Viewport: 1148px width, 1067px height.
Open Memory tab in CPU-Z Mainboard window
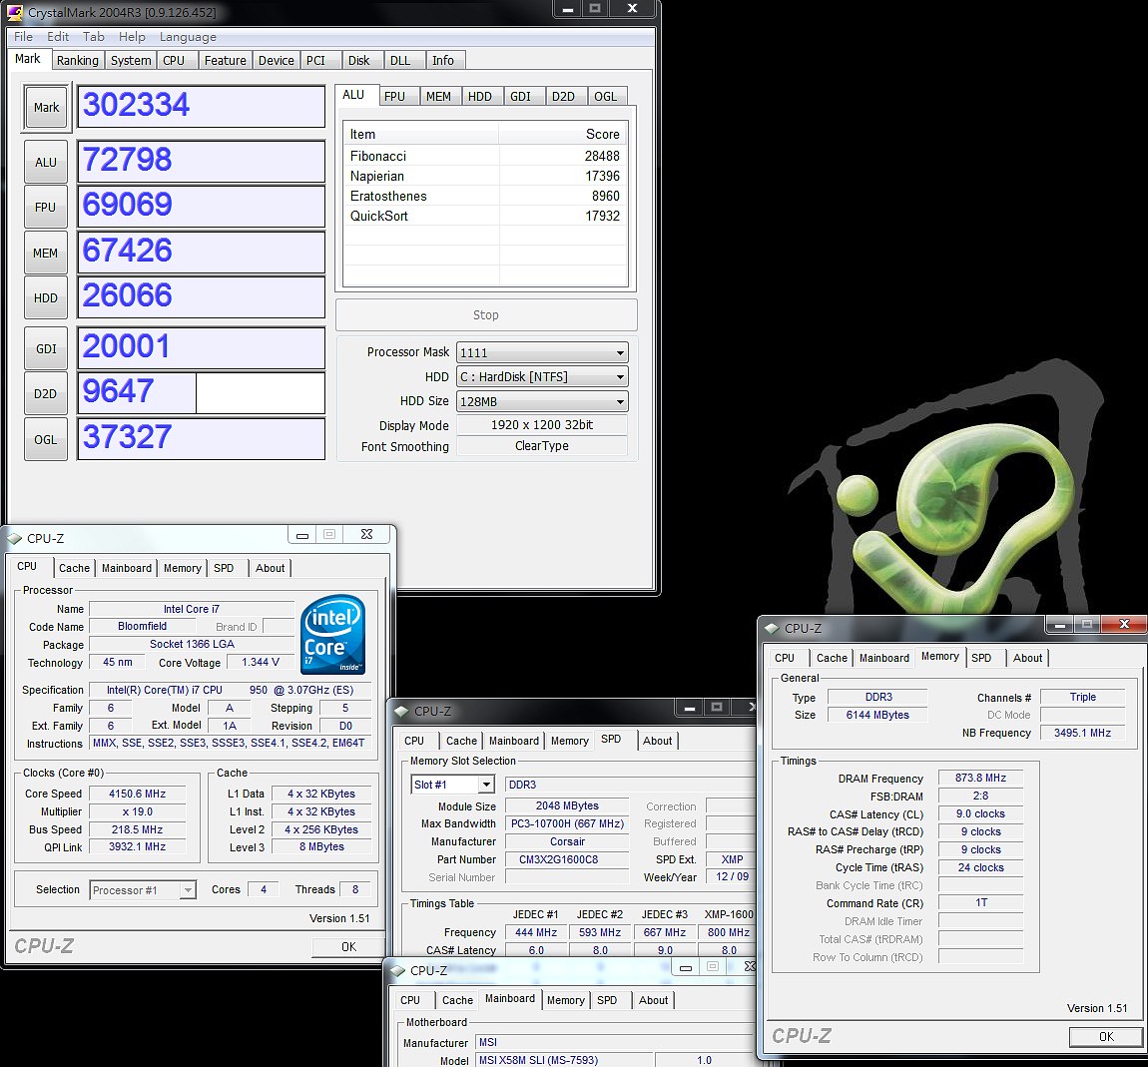[565, 1000]
